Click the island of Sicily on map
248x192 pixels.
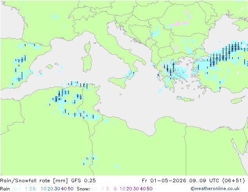pos(118,82)
